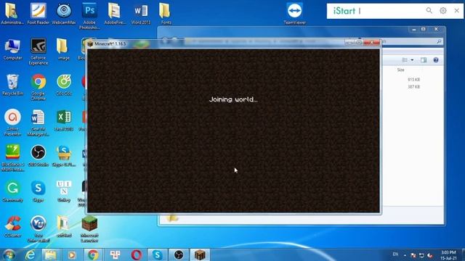Select the WebcamMax desktop shortcut
The image size is (465, 261).
(64, 13)
